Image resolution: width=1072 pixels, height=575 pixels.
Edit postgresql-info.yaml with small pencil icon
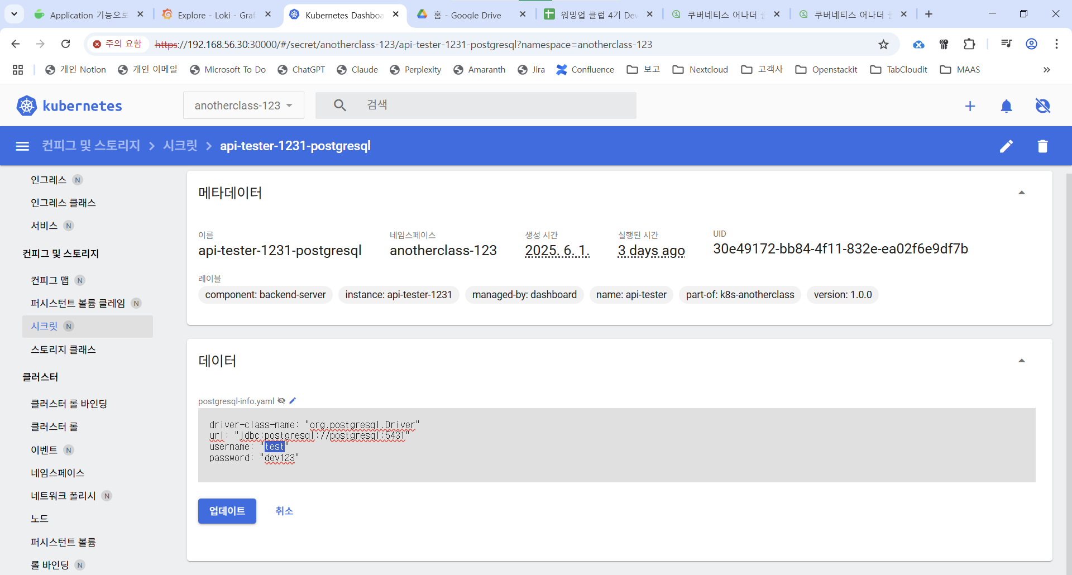click(x=293, y=400)
